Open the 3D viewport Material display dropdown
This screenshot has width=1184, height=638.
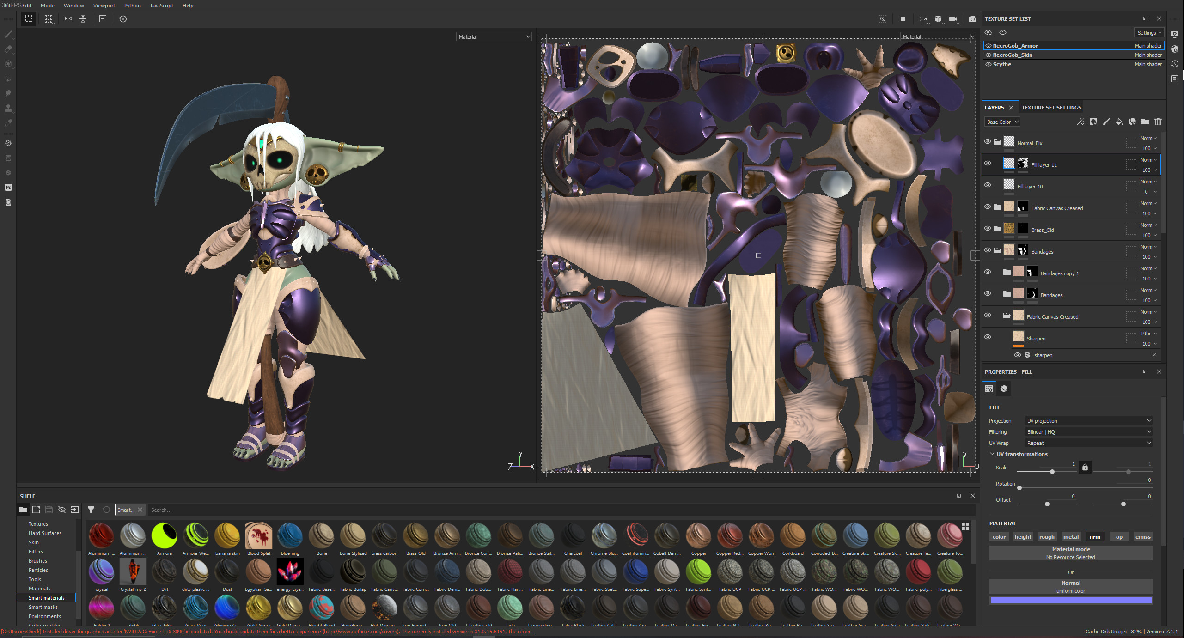tap(494, 37)
